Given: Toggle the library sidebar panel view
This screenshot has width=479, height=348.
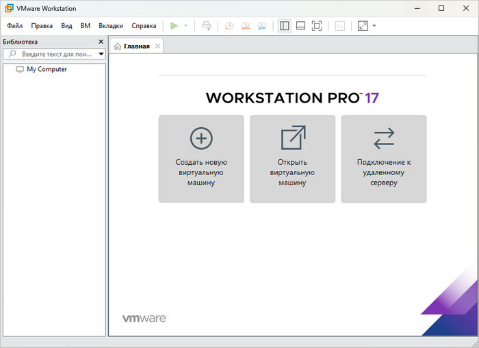Looking at the screenshot, I should (285, 26).
